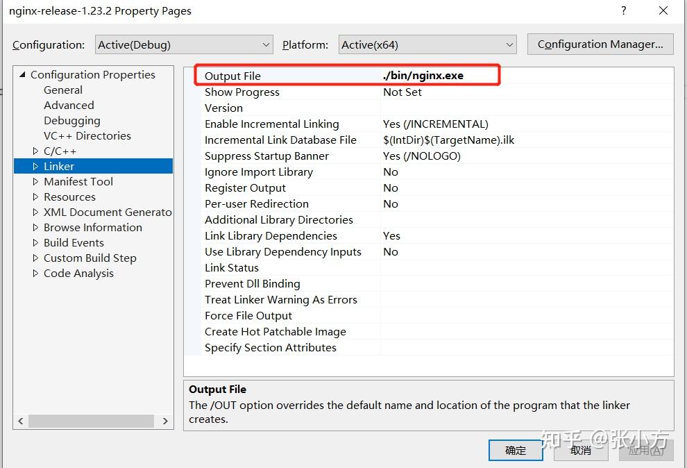Confirm changes with the 确定 button
687x468 pixels.
516,450
